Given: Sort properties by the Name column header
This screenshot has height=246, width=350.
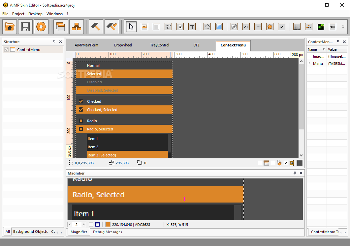Looking at the screenshot, I should (316, 49).
